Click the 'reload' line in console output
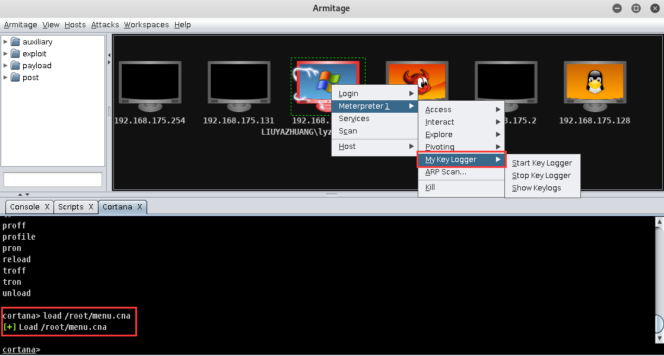The image size is (664, 356). click(17, 259)
